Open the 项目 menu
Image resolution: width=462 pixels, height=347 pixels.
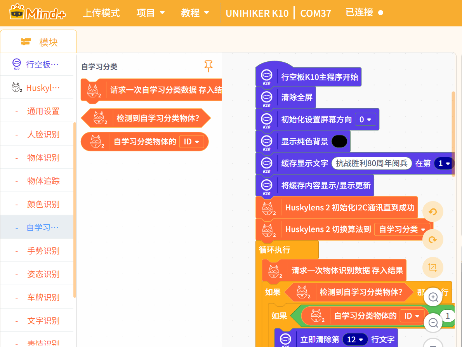point(150,13)
